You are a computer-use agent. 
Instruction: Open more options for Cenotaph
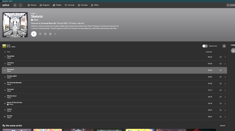pos(225,90)
